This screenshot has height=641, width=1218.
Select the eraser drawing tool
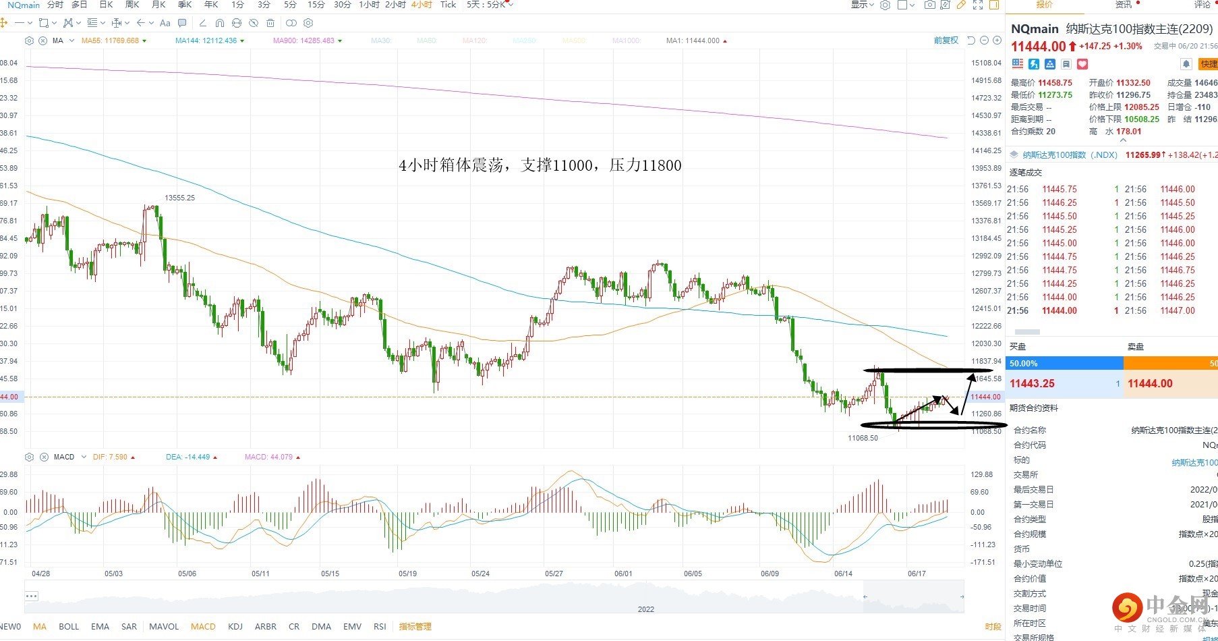pos(202,23)
